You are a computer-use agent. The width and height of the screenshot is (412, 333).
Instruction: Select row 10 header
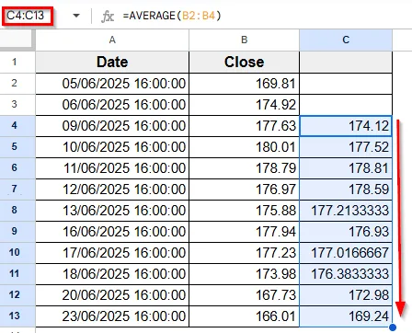tap(17, 253)
